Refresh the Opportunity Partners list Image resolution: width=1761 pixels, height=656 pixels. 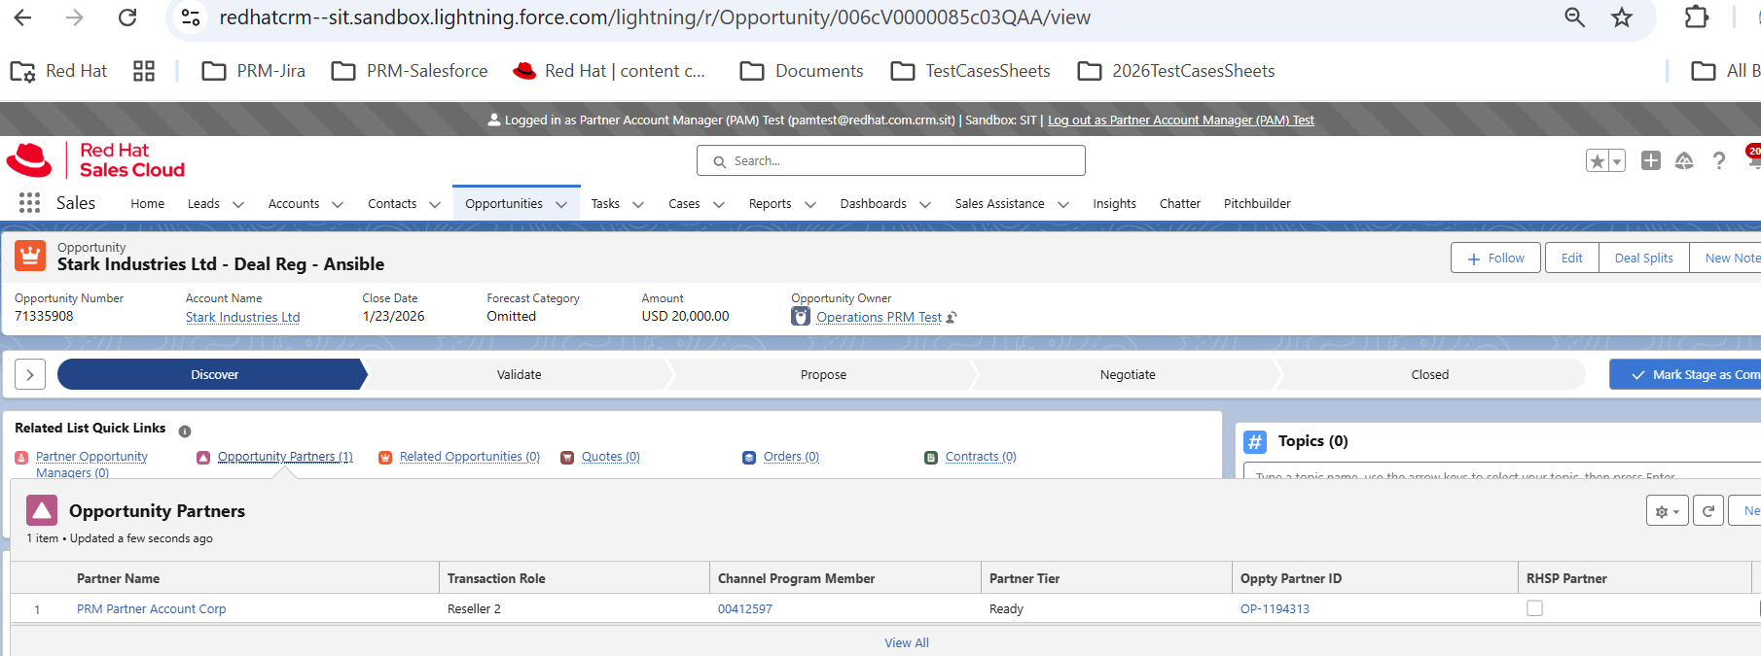point(1708,510)
